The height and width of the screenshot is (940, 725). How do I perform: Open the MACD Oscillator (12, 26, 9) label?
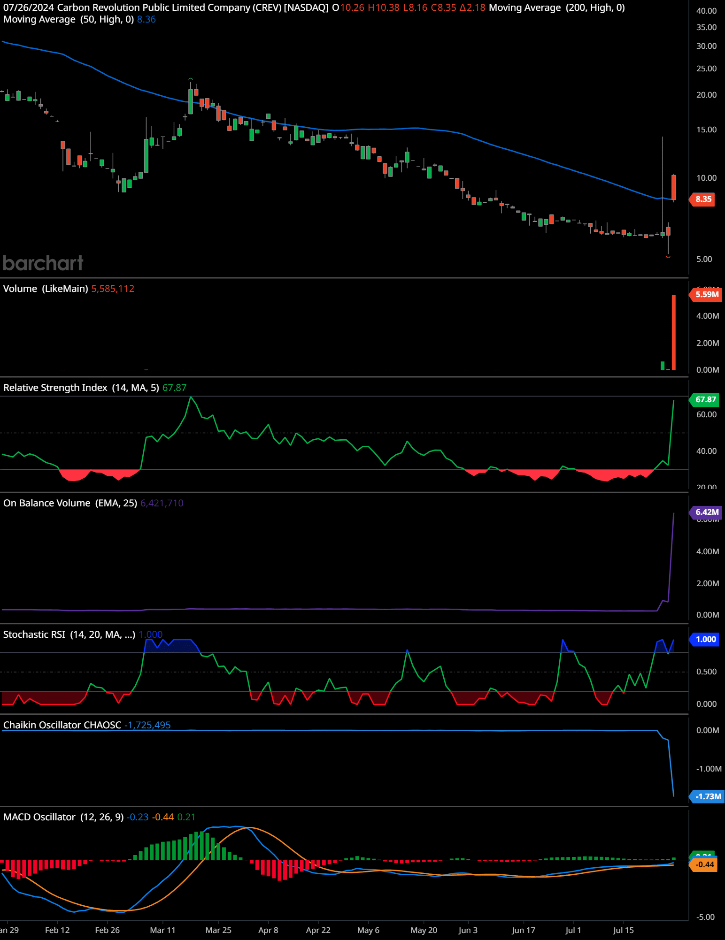(63, 817)
